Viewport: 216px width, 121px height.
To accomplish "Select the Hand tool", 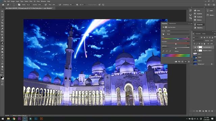I will coord(2,67).
